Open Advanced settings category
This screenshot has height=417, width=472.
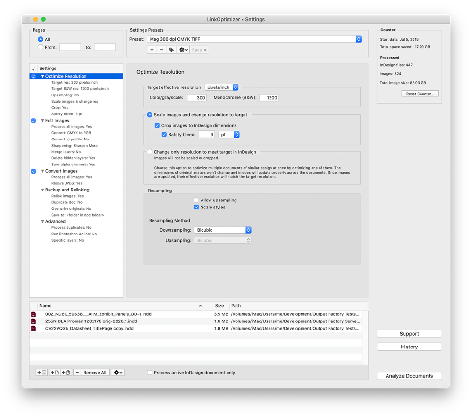[55, 221]
